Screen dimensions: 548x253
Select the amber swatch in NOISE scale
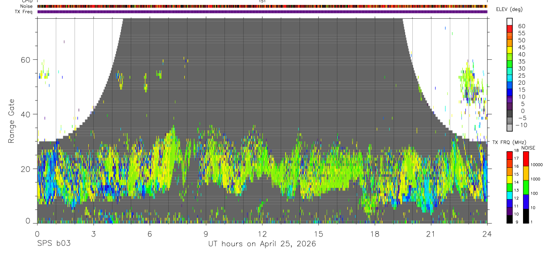526,173
